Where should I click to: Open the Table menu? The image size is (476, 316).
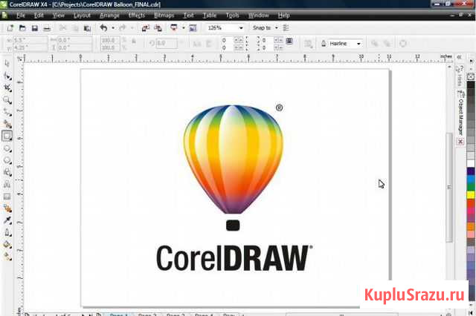point(210,16)
